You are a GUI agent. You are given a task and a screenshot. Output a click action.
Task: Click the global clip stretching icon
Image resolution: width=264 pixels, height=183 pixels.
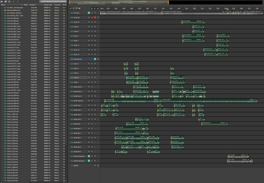(95, 8)
